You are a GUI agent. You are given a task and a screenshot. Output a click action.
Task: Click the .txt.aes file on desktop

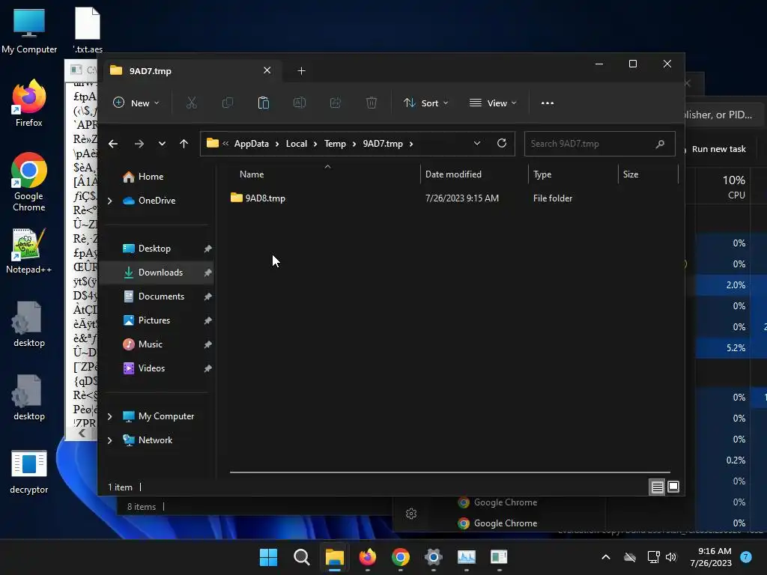(x=88, y=31)
